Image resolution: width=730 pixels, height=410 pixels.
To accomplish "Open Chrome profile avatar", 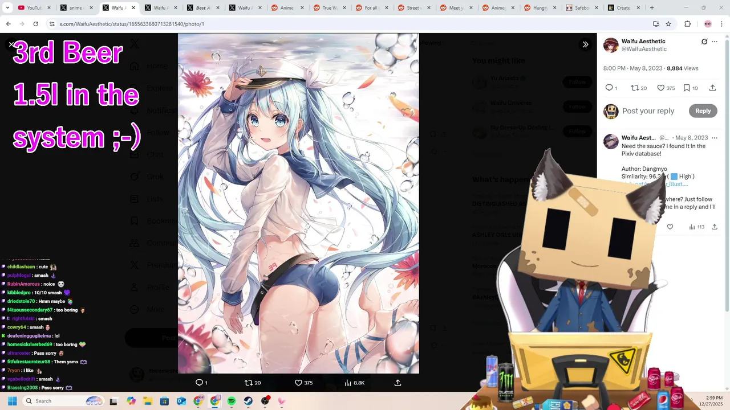I will (708, 24).
